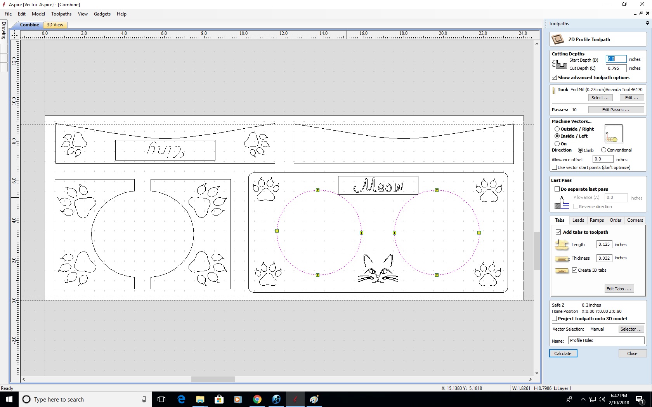Image resolution: width=652 pixels, height=407 pixels.
Task: Click the end mill tool icon
Action: click(554, 90)
